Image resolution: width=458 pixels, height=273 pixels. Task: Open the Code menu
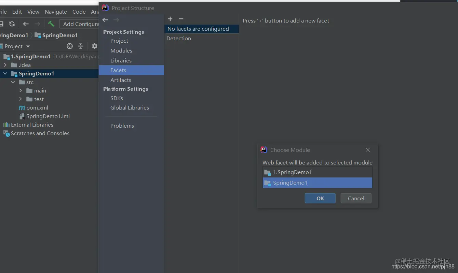[x=79, y=12]
